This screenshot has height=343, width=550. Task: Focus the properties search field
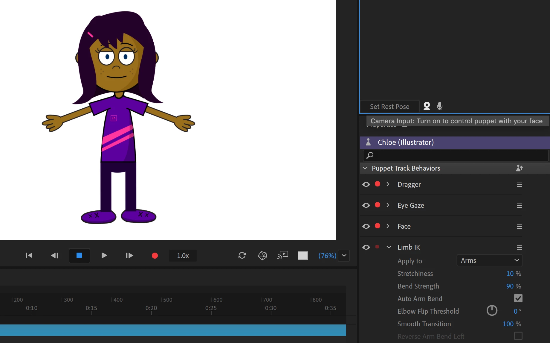(456, 155)
